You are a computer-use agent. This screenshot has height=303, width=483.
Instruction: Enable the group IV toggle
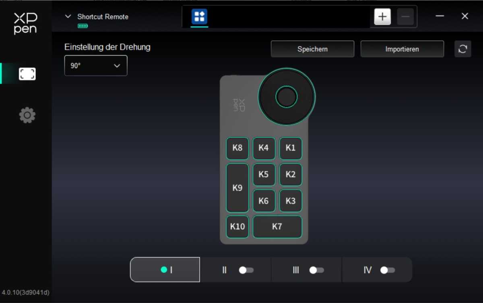[x=388, y=270]
